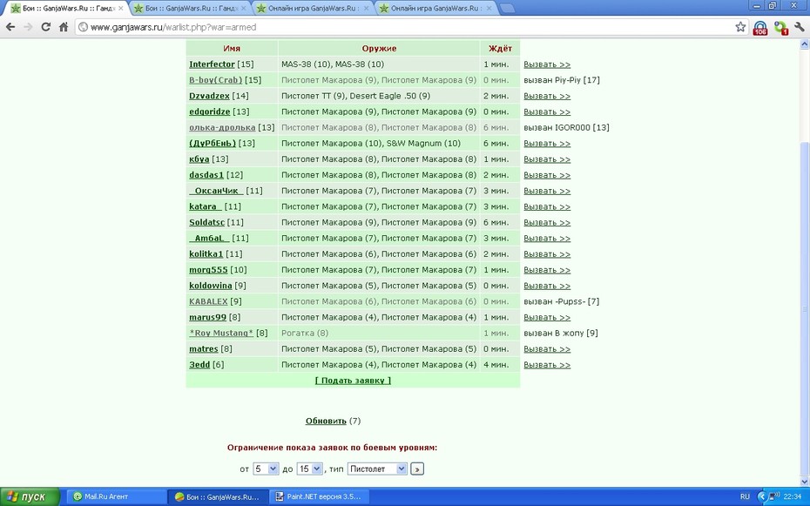Click 'вызван Piy-Piy [17]' status text

pyautogui.click(x=562, y=80)
